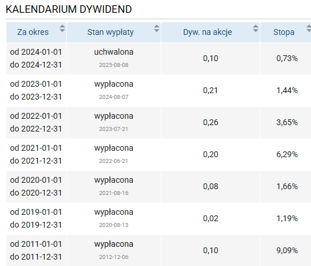Screen dimensions: 311x266
Task: Sort table by Dyw. na akcje arrows
Action: [256, 29]
